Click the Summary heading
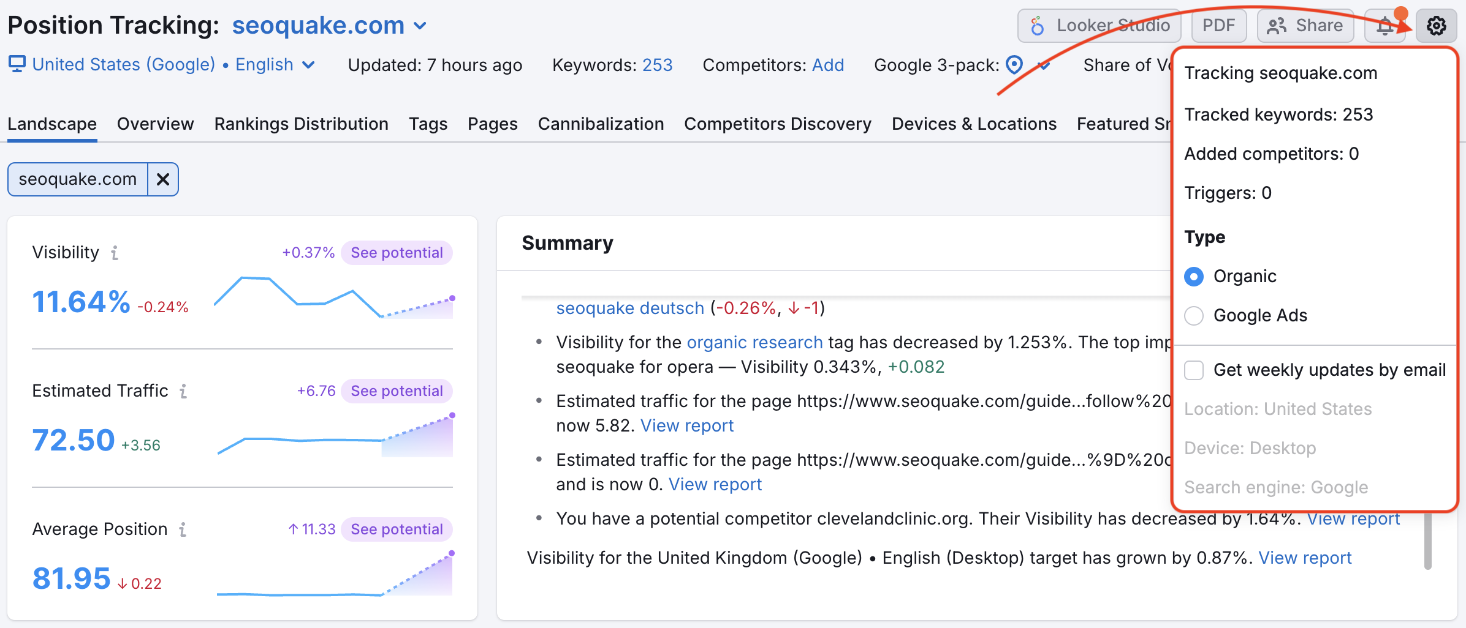This screenshot has height=628, width=1466. (x=568, y=243)
